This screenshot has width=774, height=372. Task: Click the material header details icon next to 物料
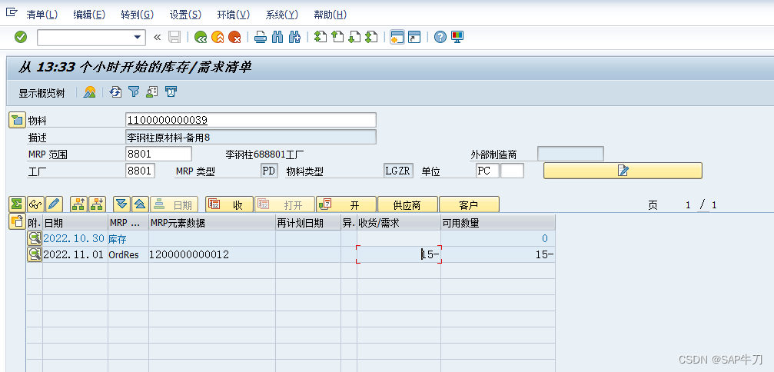tap(17, 120)
